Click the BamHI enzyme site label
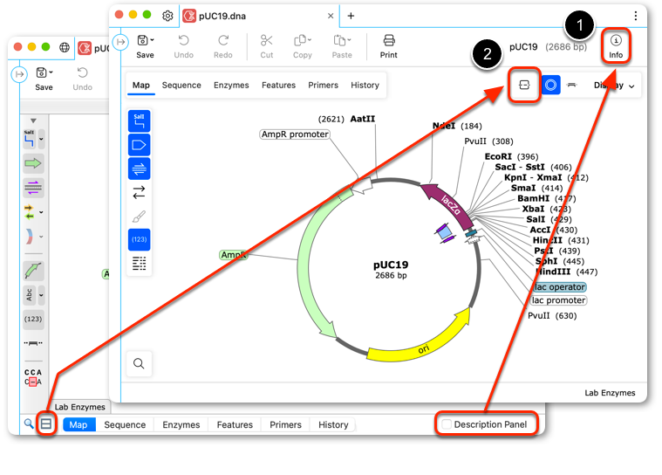 pos(533,198)
